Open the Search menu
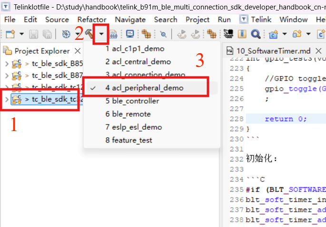Screen dimensions: 326x227 click(166, 19)
